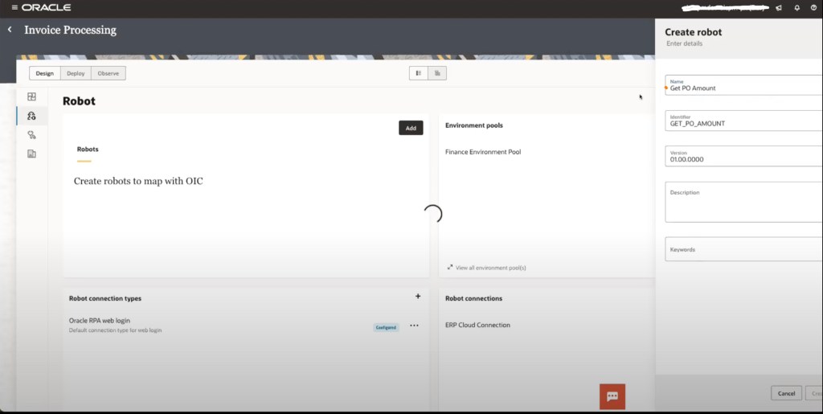
Task: Select the Robot icon in sidebar
Action: pyautogui.click(x=31, y=116)
